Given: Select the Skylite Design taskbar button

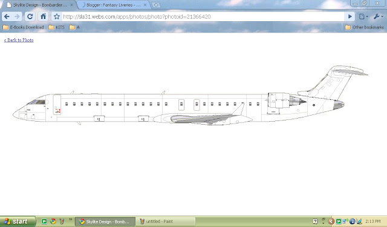Looking at the screenshot, I should [105, 222].
